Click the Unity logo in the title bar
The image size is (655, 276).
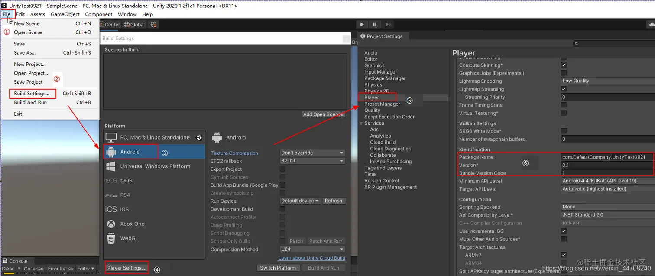[3, 6]
